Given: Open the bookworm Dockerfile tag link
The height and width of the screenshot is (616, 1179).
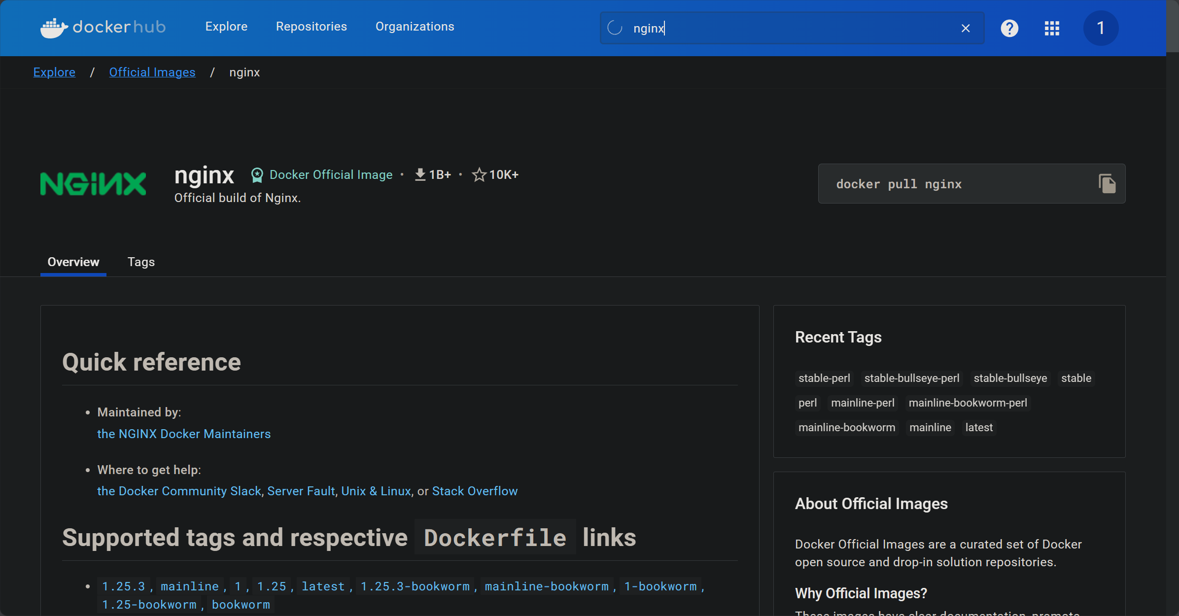Looking at the screenshot, I should pyautogui.click(x=241, y=605).
